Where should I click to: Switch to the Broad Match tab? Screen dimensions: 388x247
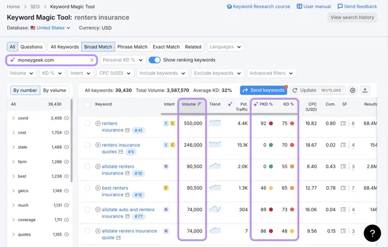[98, 47]
